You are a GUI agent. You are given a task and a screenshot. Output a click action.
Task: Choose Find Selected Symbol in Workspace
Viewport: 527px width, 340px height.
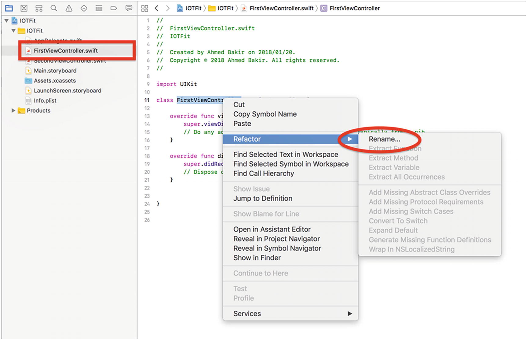click(291, 164)
